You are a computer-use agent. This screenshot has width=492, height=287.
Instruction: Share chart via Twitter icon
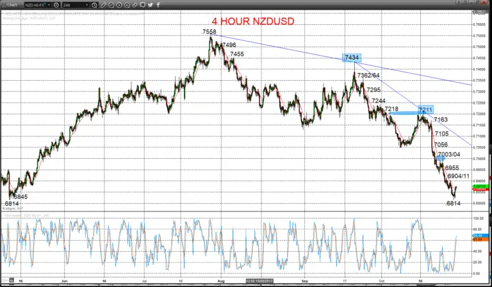[151, 5]
